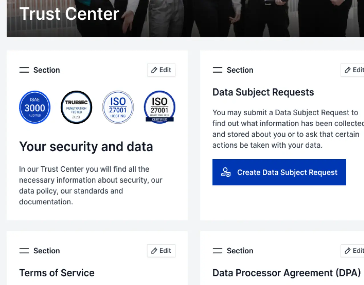The height and width of the screenshot is (285, 364).
Task: Click the ISAE 3000 Audited badge
Action: [35, 107]
